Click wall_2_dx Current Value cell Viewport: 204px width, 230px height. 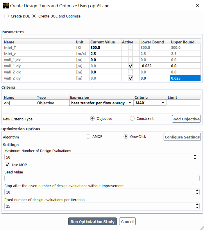point(105,72)
